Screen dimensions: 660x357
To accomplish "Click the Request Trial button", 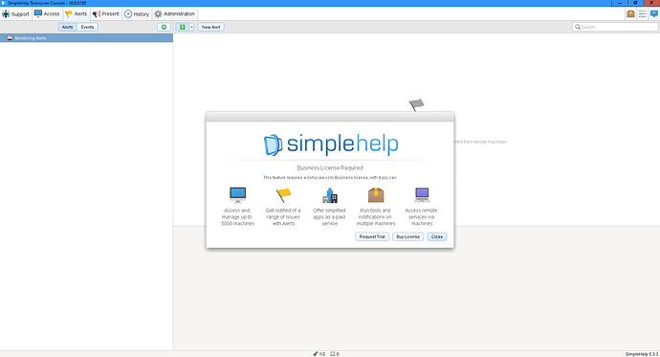I will [x=372, y=236].
